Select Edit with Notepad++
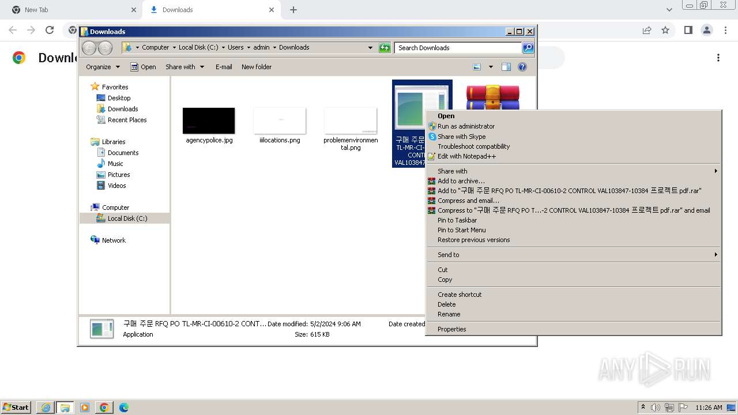The image size is (738, 415). 466,156
